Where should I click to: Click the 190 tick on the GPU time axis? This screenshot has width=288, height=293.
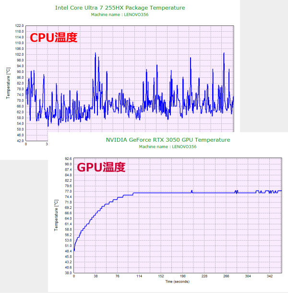pos(183,276)
